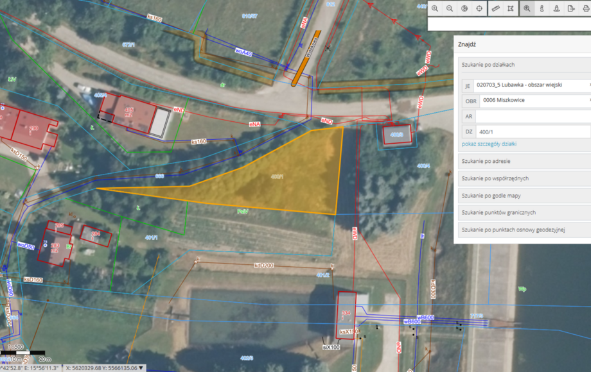This screenshot has width=591, height=372.
Task: Click the DZ parcel number field
Action: [x=533, y=132]
